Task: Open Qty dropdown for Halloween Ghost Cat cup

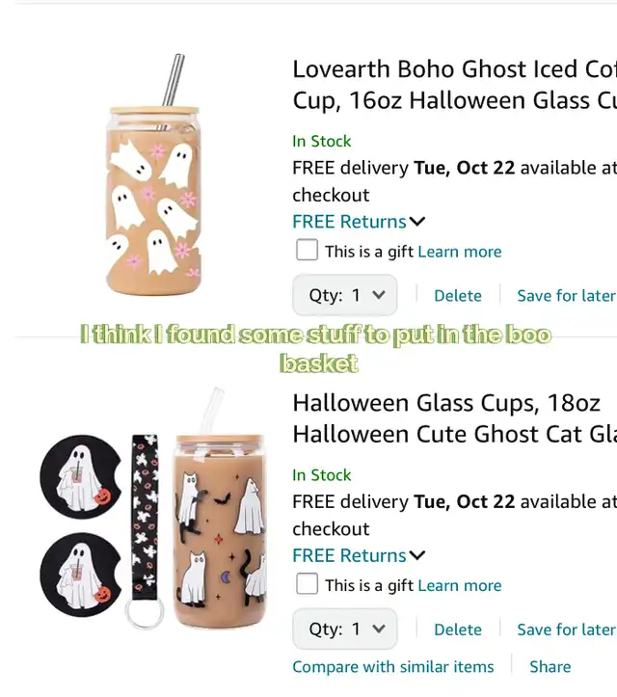Action: (x=344, y=629)
